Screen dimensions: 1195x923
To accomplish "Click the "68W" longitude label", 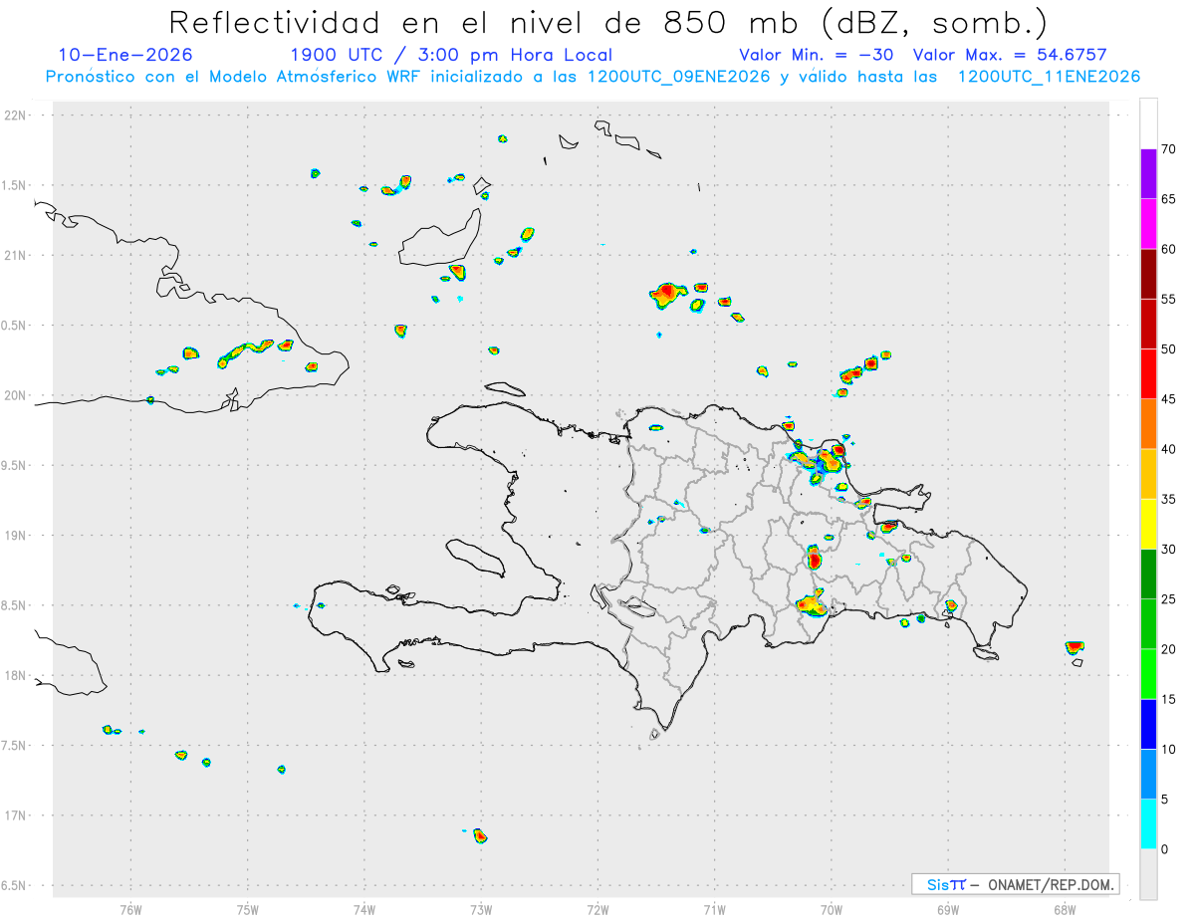I will (x=1065, y=910).
